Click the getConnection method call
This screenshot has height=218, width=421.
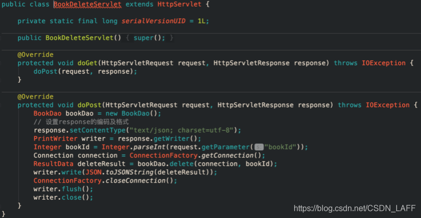pos(227,156)
